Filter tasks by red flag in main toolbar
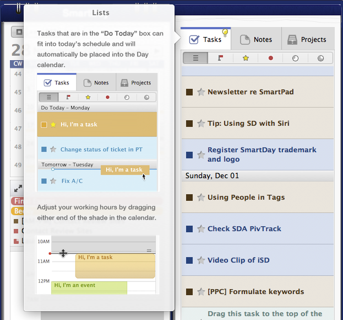Image resolution: width=343 pixels, height=320 pixels. tap(220, 58)
